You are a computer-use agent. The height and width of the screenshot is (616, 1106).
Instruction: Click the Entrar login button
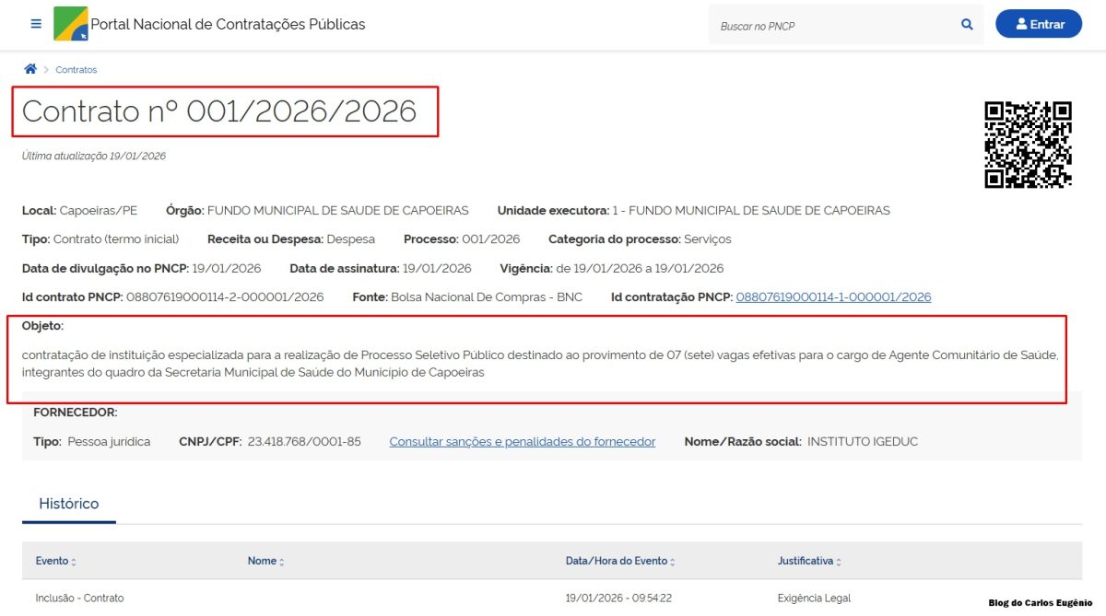pyautogui.click(x=1039, y=25)
